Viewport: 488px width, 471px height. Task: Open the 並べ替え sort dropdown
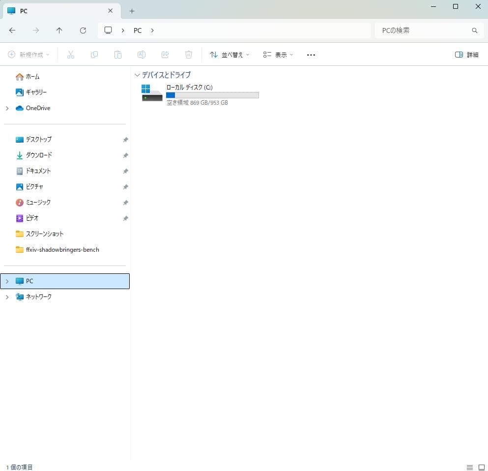click(230, 55)
